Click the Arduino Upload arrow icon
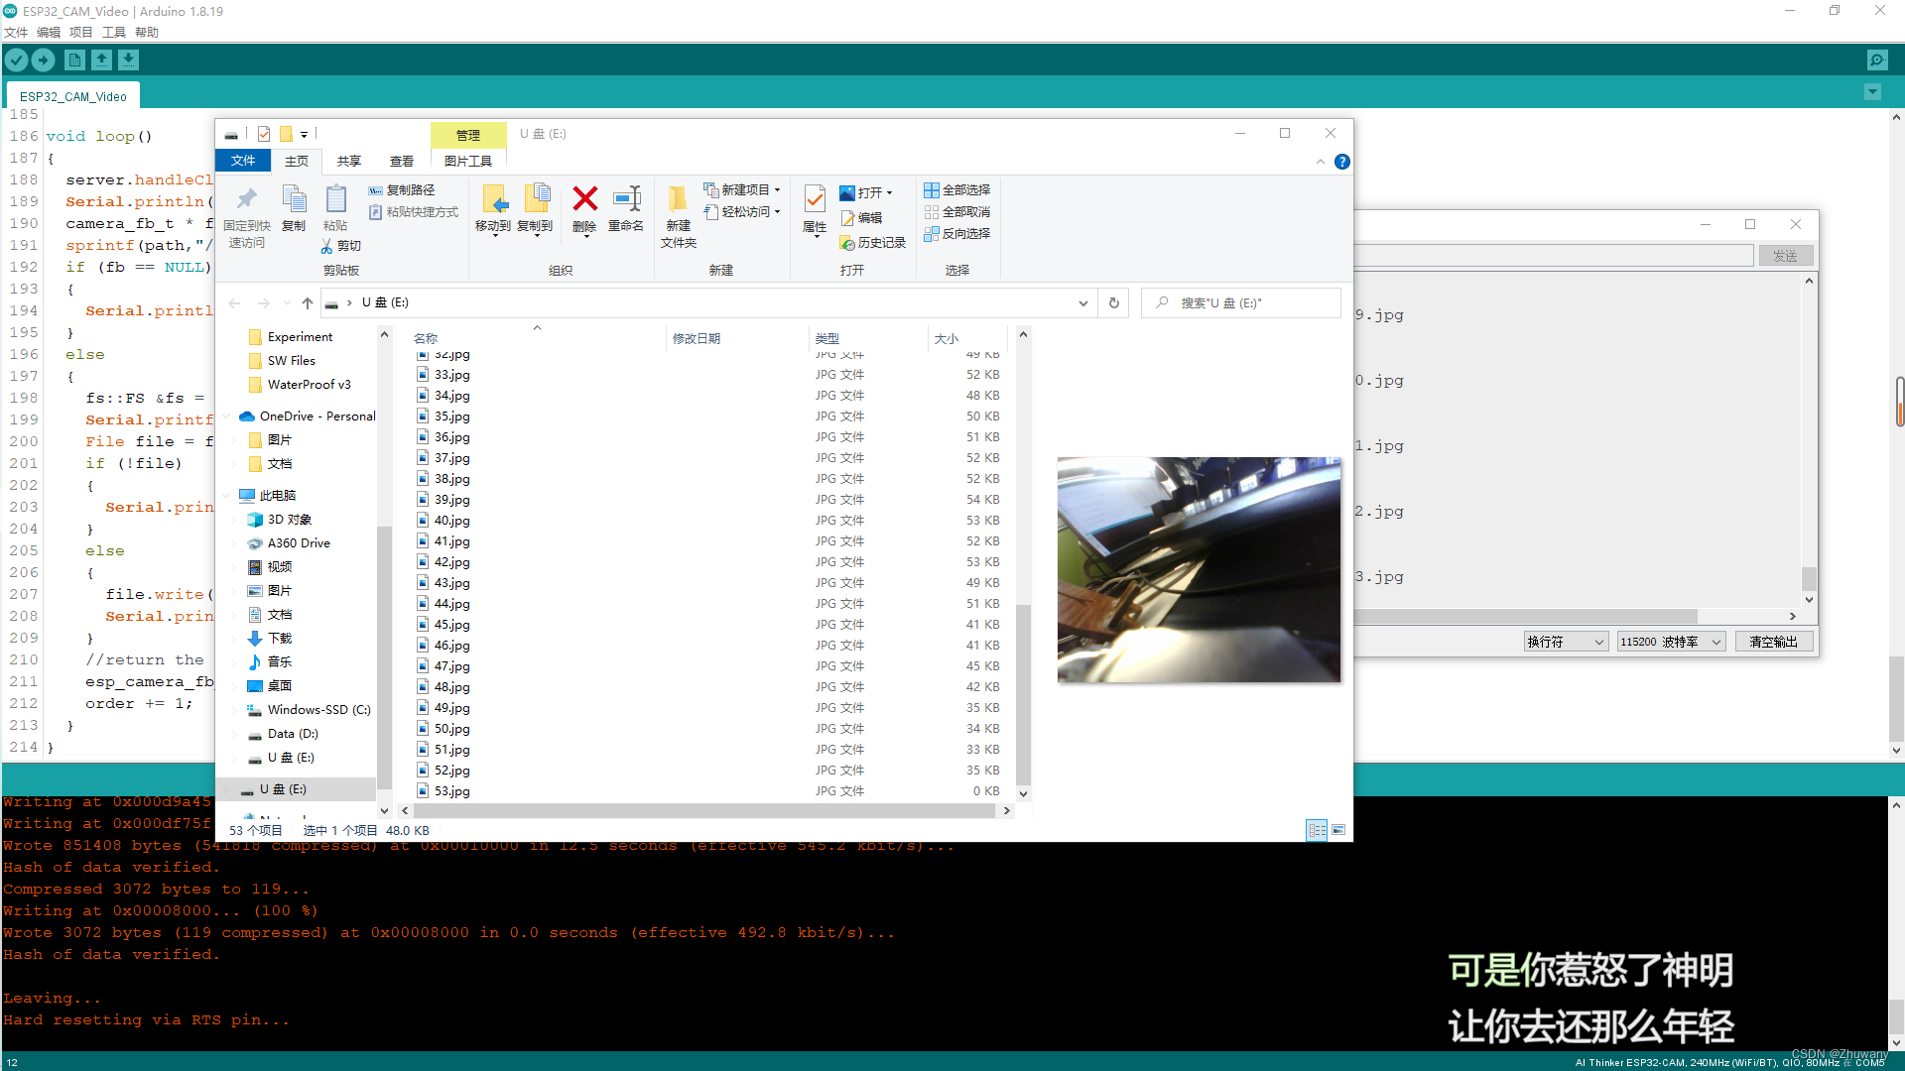 pyautogui.click(x=44, y=60)
